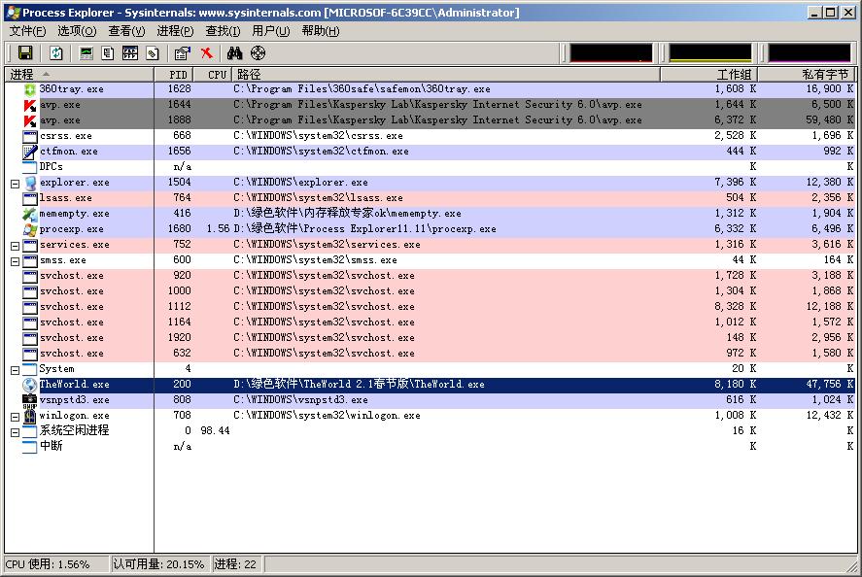Collapse the services.exe tree node

point(16,246)
